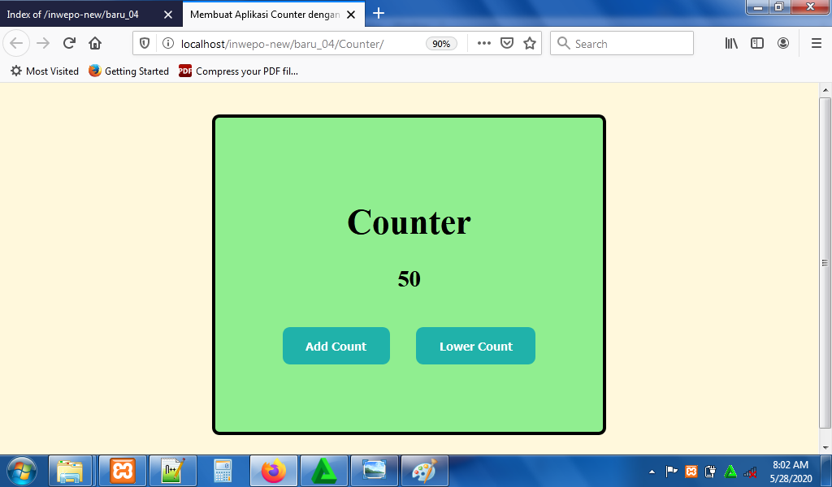Open the Firefox account icon
The width and height of the screenshot is (832, 487).
tap(783, 44)
